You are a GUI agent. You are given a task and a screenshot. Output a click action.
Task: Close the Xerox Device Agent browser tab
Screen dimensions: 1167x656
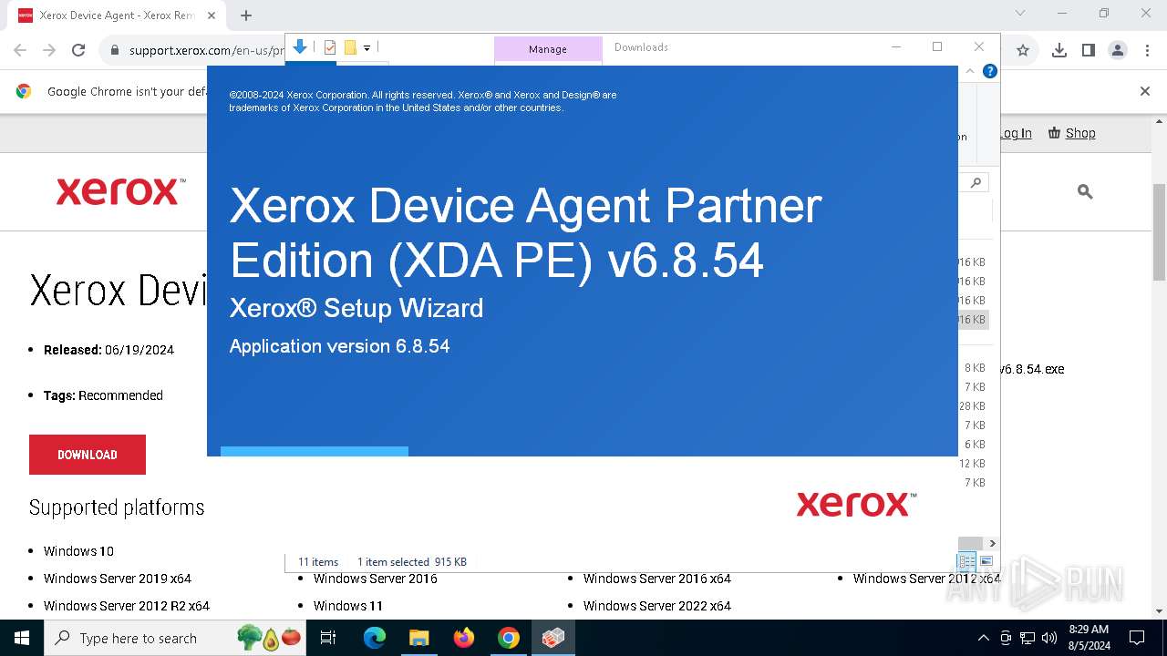click(212, 15)
